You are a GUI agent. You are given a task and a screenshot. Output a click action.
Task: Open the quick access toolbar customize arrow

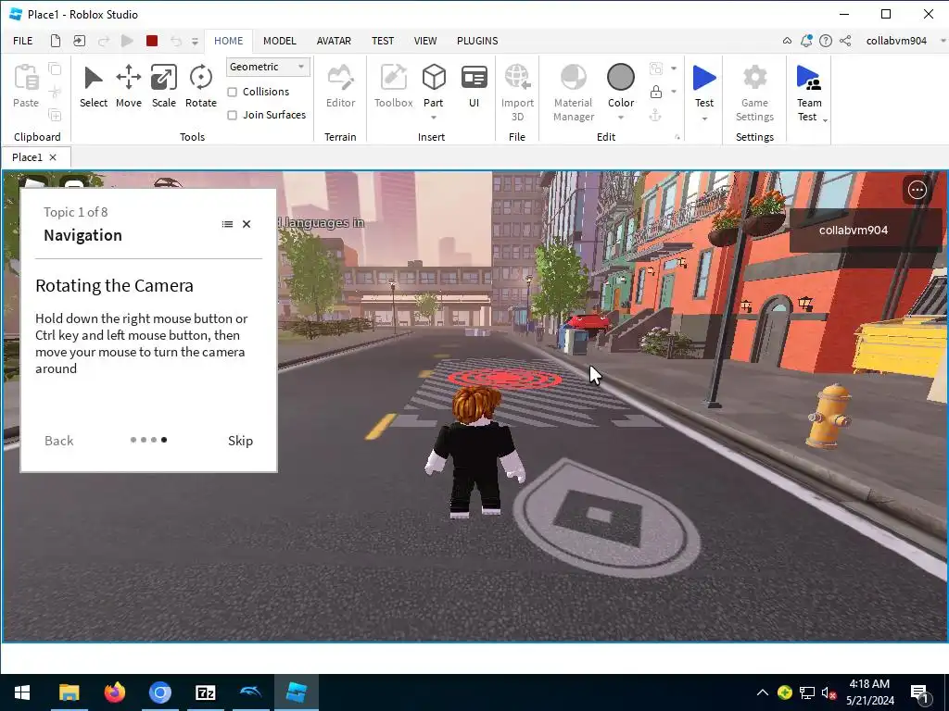pyautogui.click(x=195, y=41)
